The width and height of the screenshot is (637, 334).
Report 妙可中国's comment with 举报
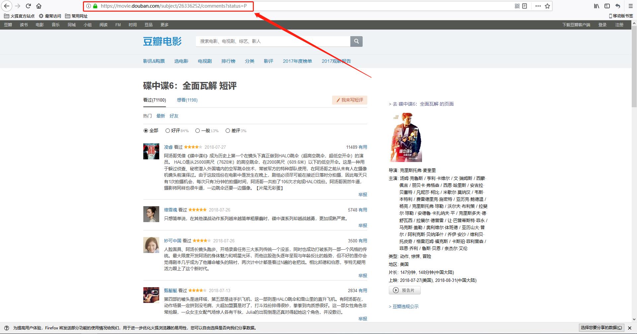tap(363, 276)
